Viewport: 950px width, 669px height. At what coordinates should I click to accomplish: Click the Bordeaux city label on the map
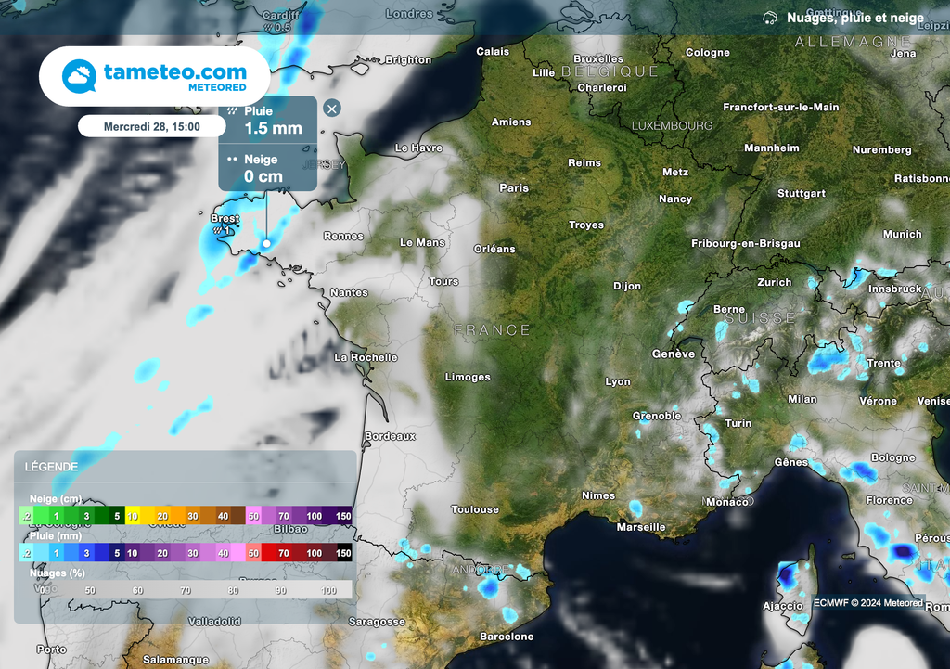(x=390, y=435)
